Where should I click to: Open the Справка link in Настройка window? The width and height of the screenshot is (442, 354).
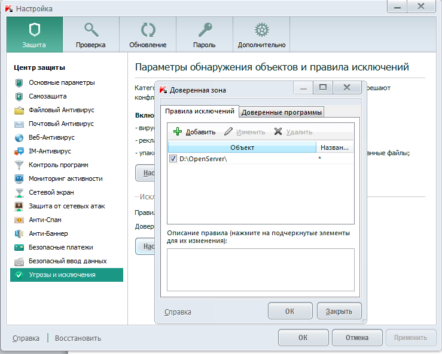[26, 338]
